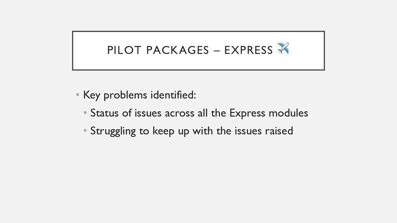Click the word raised at line end
The image size is (397, 223).
pyautogui.click(x=279, y=131)
